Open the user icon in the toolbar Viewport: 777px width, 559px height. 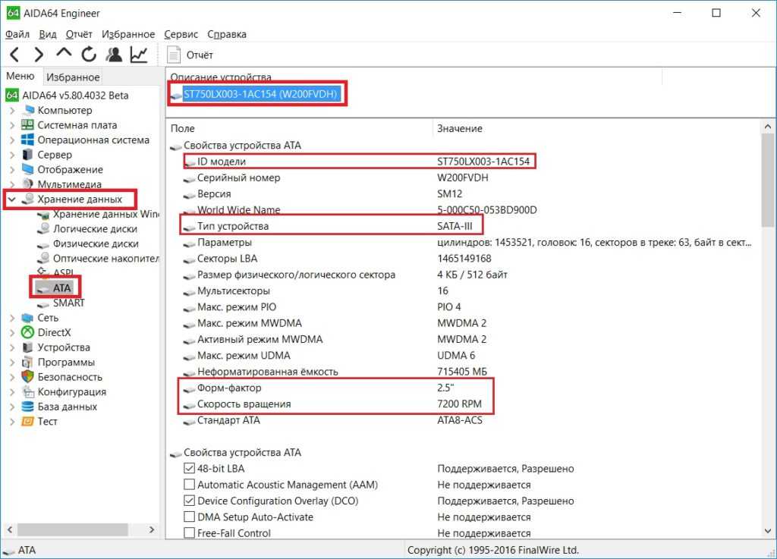114,55
